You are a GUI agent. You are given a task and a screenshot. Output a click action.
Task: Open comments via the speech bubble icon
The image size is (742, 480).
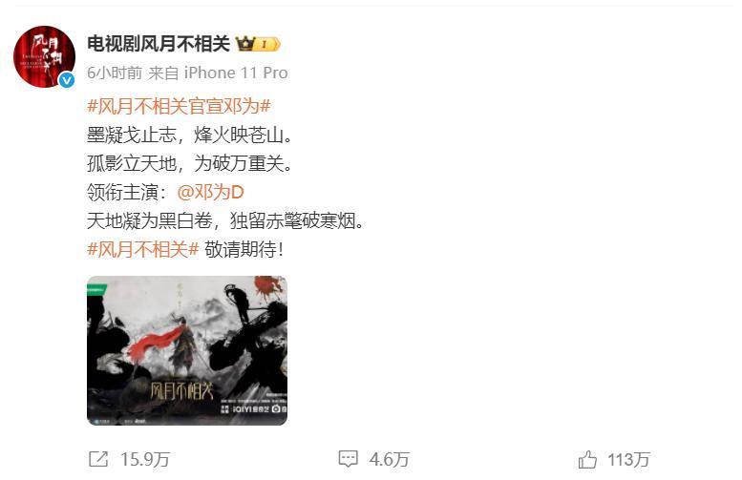tap(348, 459)
